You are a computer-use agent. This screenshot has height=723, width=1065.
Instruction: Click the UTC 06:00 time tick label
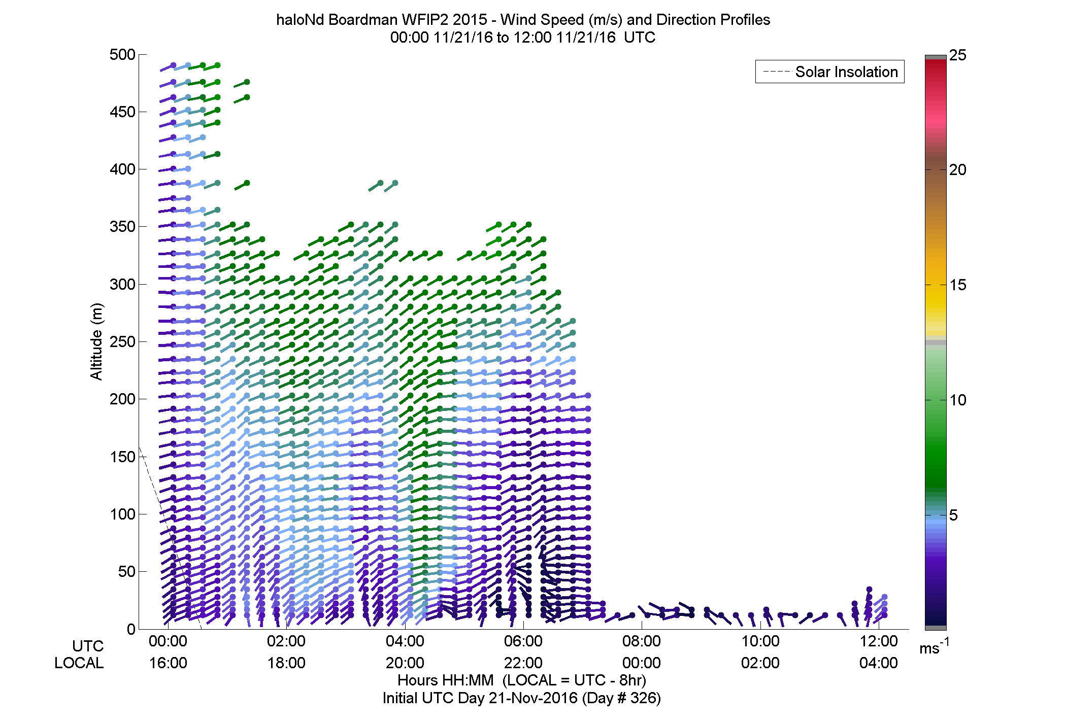coord(523,641)
